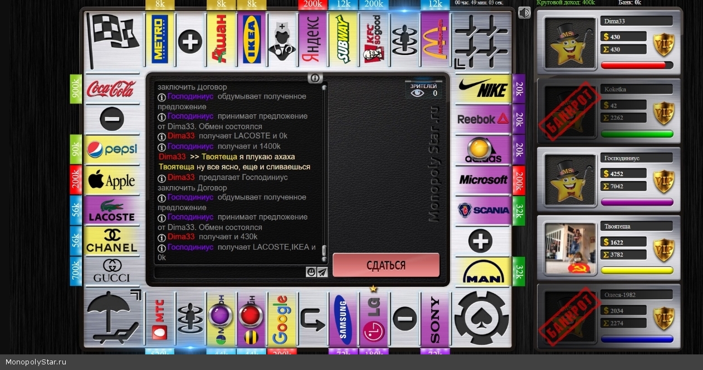Click Твоятеща's total value 3782
This screenshot has height=370, width=703.
click(x=623, y=255)
